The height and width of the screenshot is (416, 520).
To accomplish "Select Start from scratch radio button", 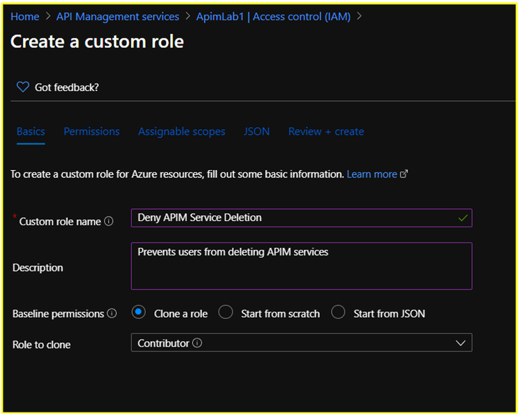I will click(226, 313).
